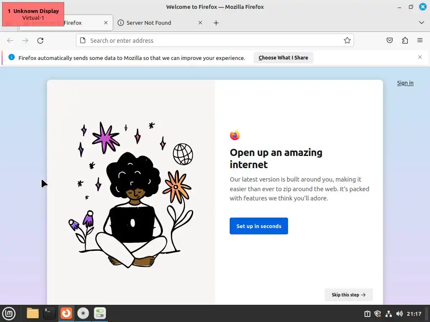Switch to the Server Not Found tab

(160, 23)
